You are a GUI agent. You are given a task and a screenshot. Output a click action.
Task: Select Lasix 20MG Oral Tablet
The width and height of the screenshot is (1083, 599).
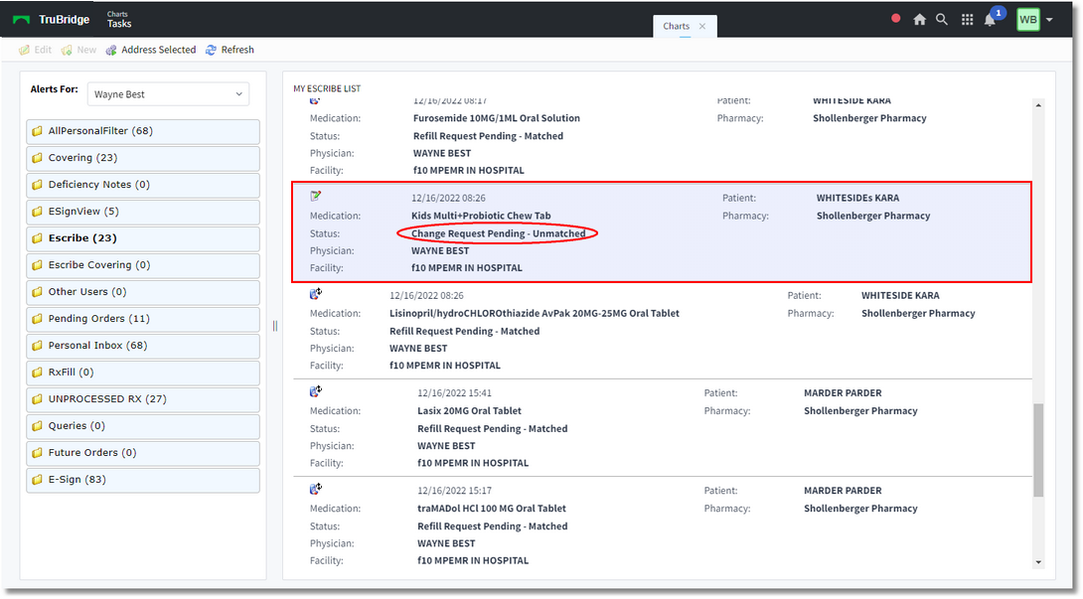click(470, 410)
